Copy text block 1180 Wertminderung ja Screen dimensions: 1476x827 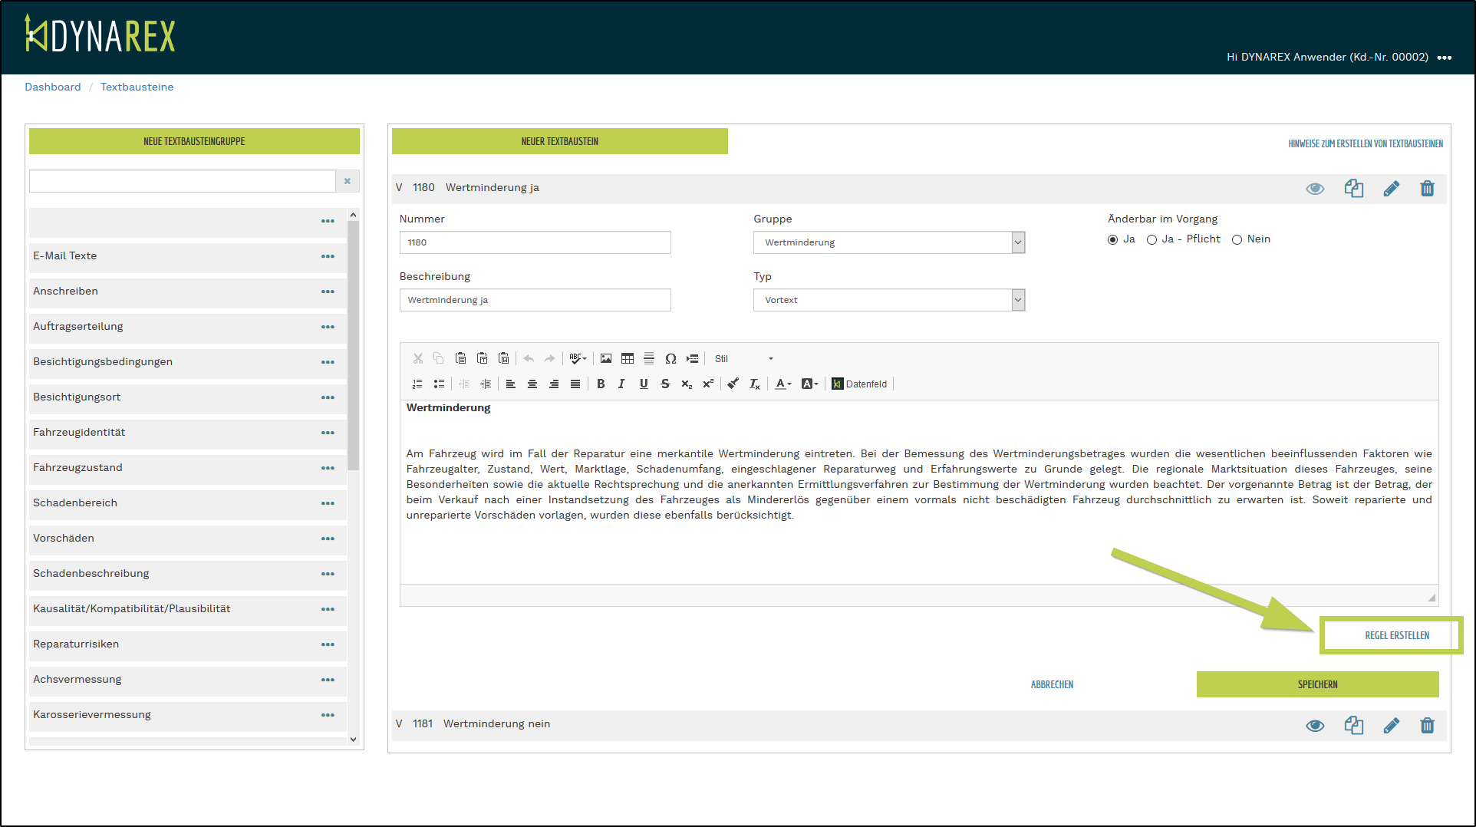point(1353,189)
